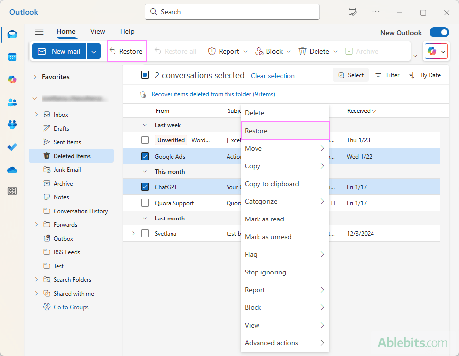Open Mail in the left app bar

[12, 34]
